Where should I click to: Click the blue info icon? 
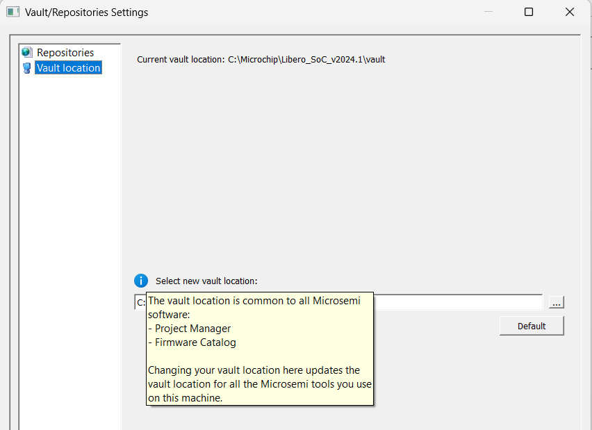coord(141,281)
